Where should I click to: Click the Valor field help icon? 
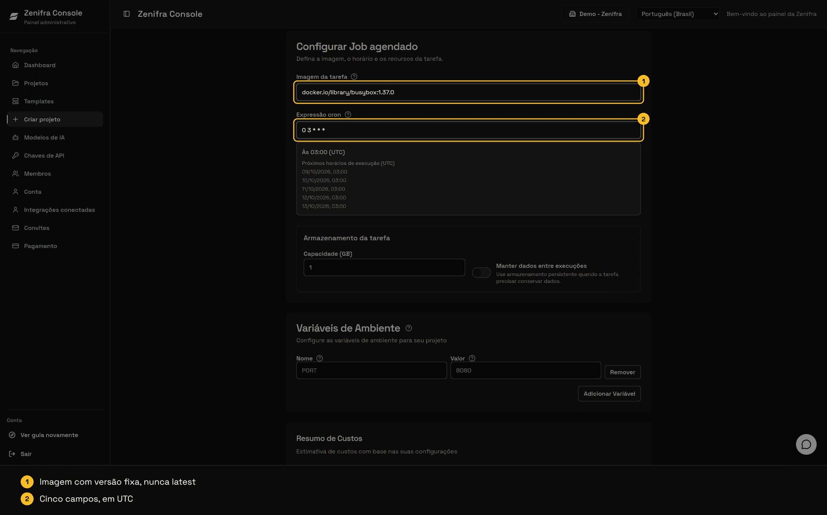click(472, 358)
